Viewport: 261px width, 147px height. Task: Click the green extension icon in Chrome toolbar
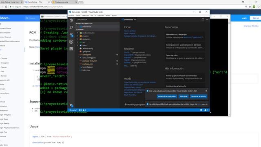tap(254, 7)
